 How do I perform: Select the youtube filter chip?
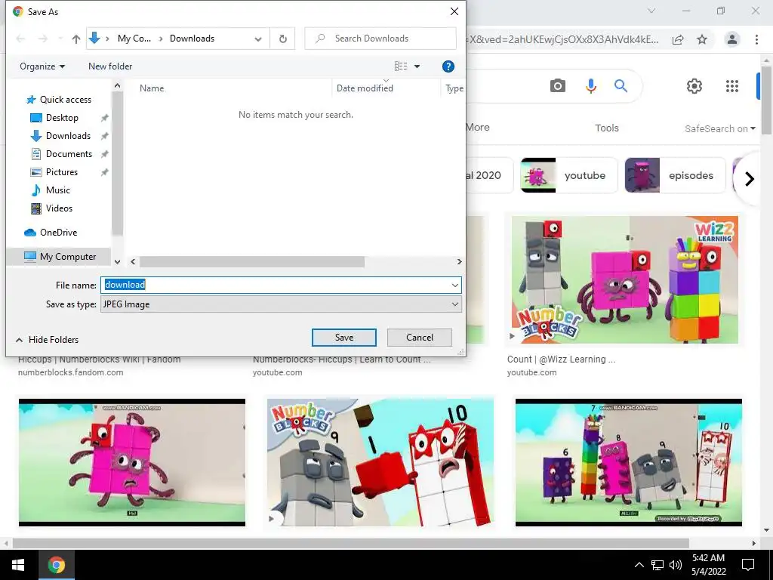coord(569,175)
